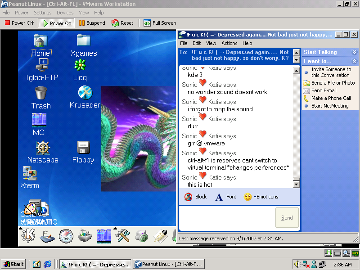Collapse the I want to... section
The height and width of the screenshot is (270, 360).
click(355, 61)
